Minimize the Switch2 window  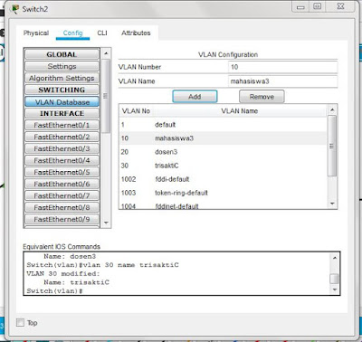coord(300,6)
